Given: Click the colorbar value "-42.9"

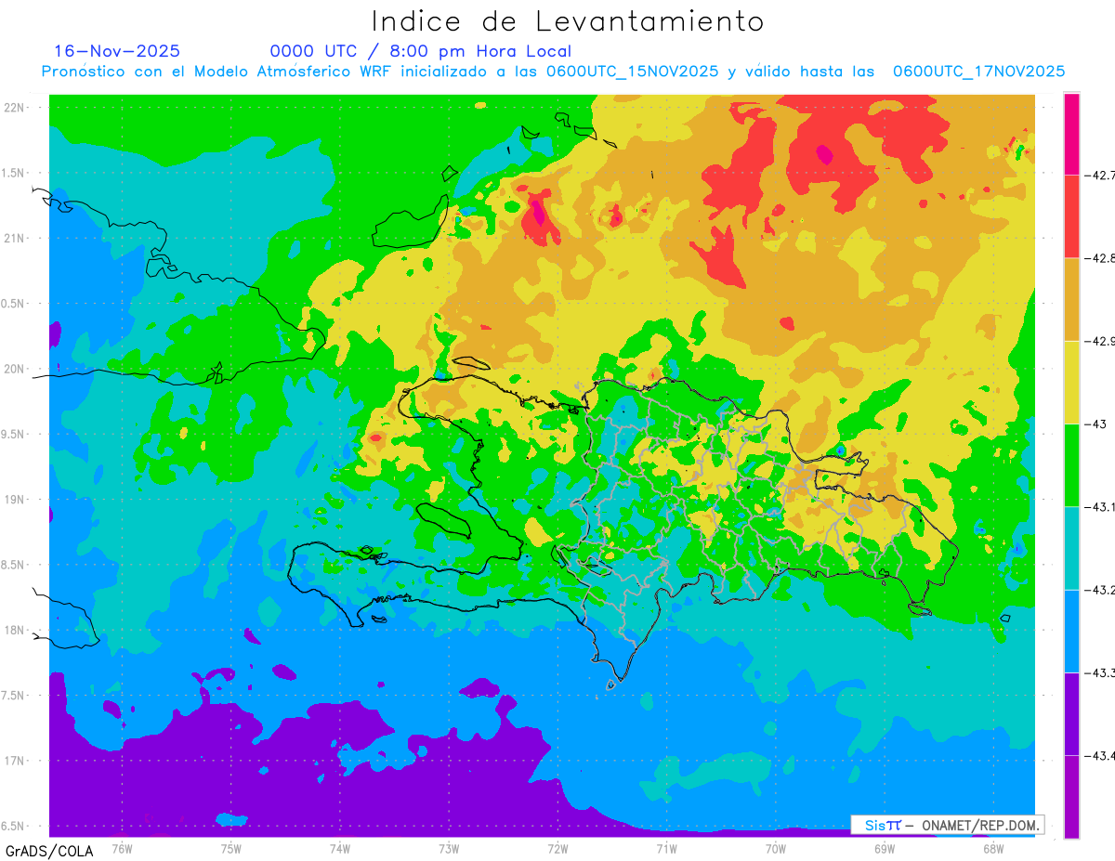Looking at the screenshot, I should click(x=1099, y=341).
